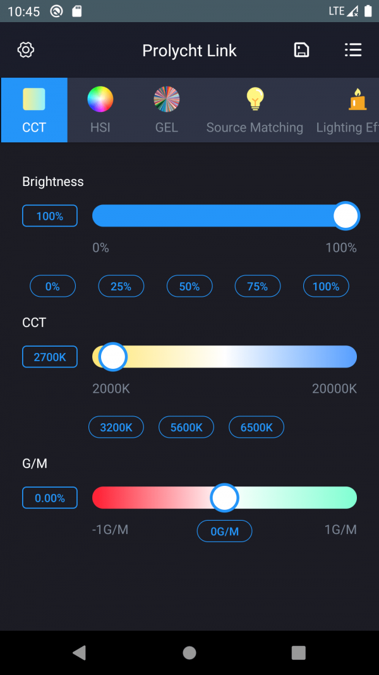
Task: Select the HSI color wheel icon
Action: [100, 99]
